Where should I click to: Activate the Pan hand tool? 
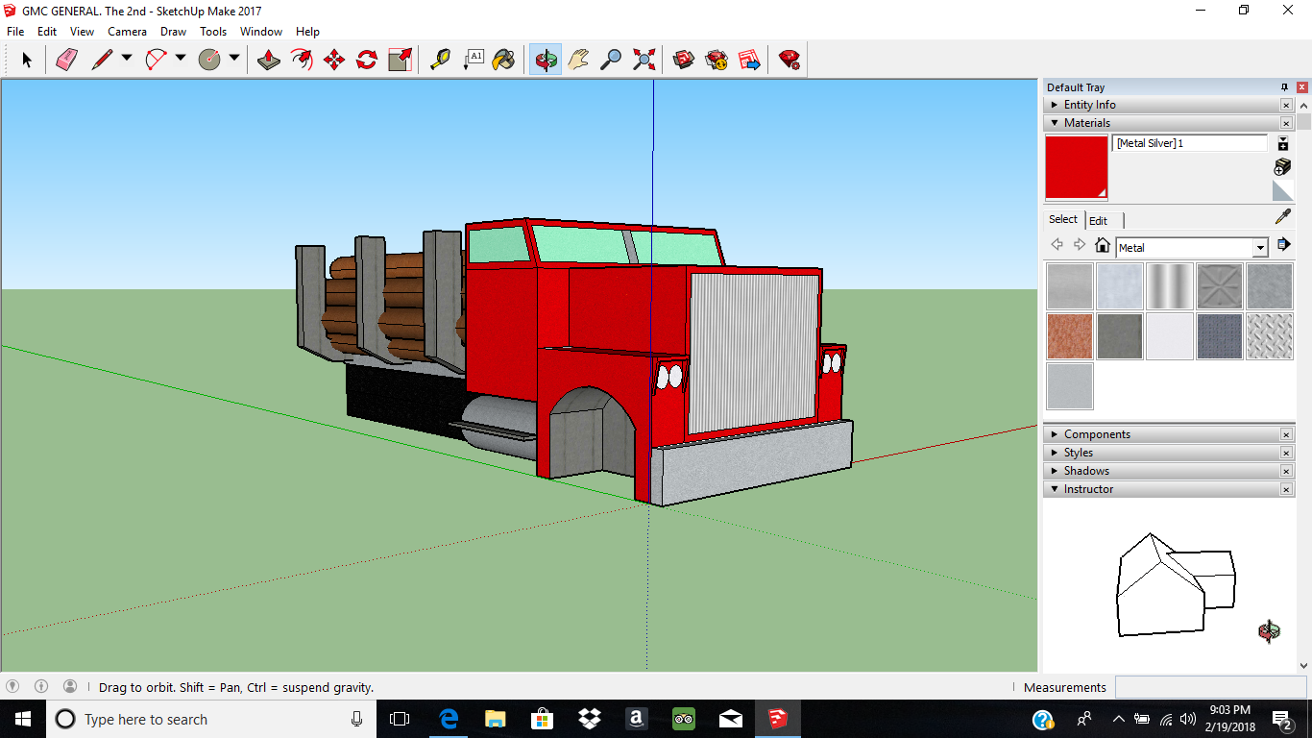(x=578, y=60)
